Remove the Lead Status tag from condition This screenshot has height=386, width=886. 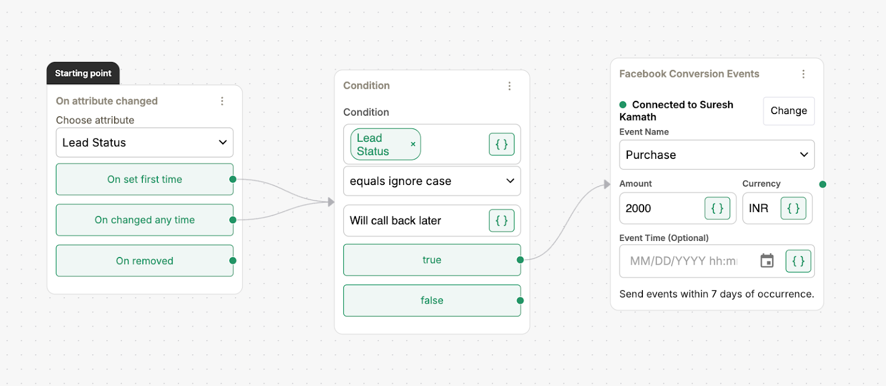[413, 144]
